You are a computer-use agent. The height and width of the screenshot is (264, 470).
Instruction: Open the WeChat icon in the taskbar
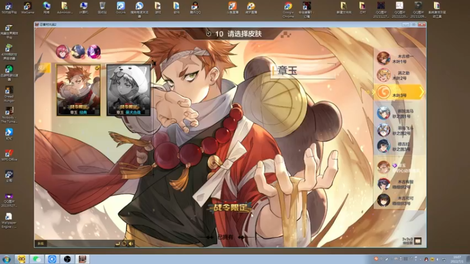pos(37,259)
